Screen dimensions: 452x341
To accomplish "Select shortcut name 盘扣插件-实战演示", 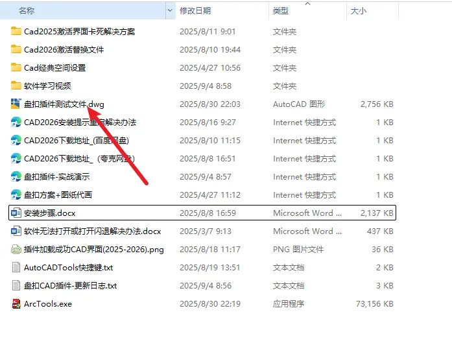I will (x=57, y=177).
